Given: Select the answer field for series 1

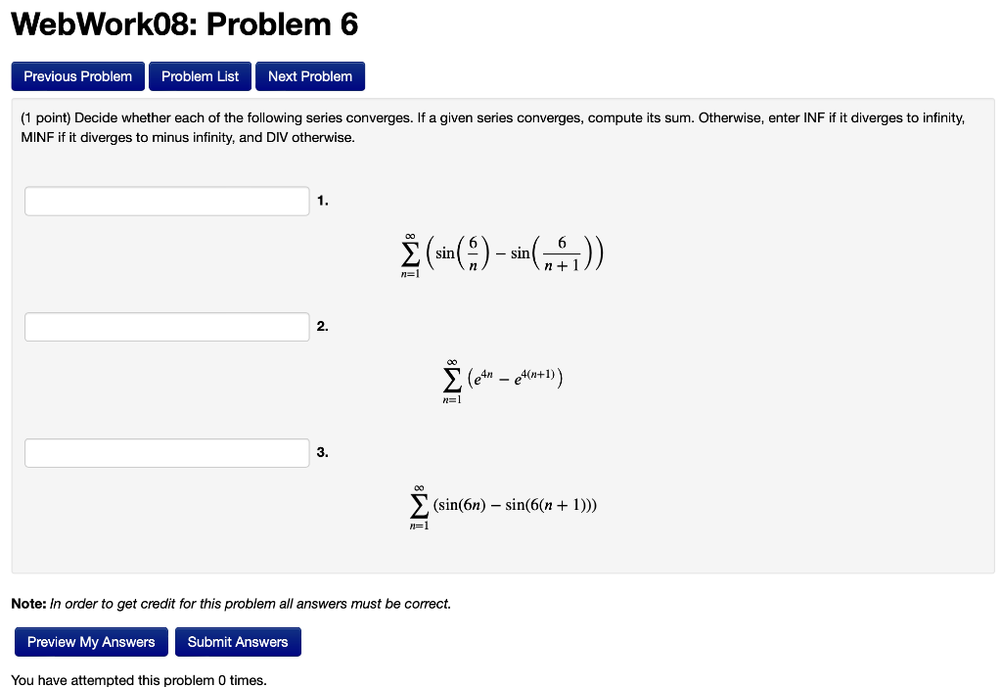Looking at the screenshot, I should [166, 201].
